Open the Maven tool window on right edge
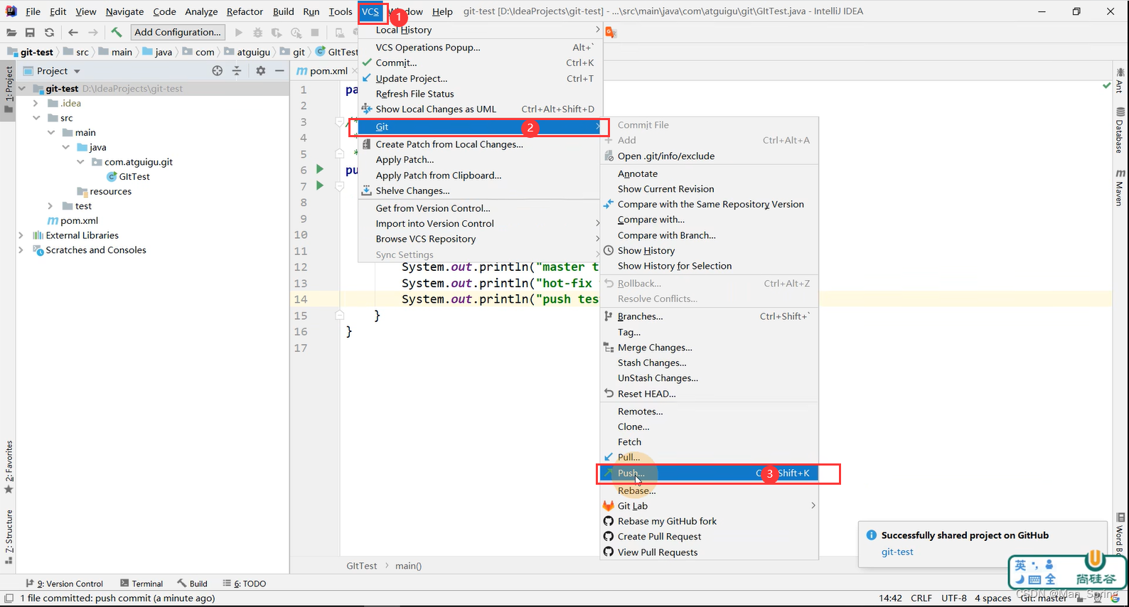 click(x=1120, y=188)
